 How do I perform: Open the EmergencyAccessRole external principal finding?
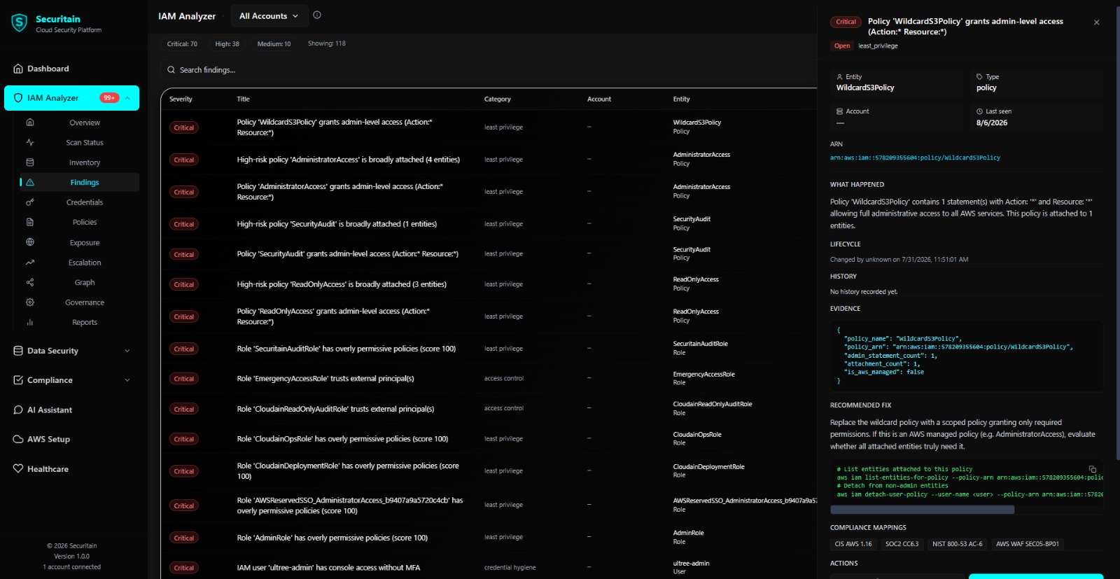pyautogui.click(x=489, y=379)
